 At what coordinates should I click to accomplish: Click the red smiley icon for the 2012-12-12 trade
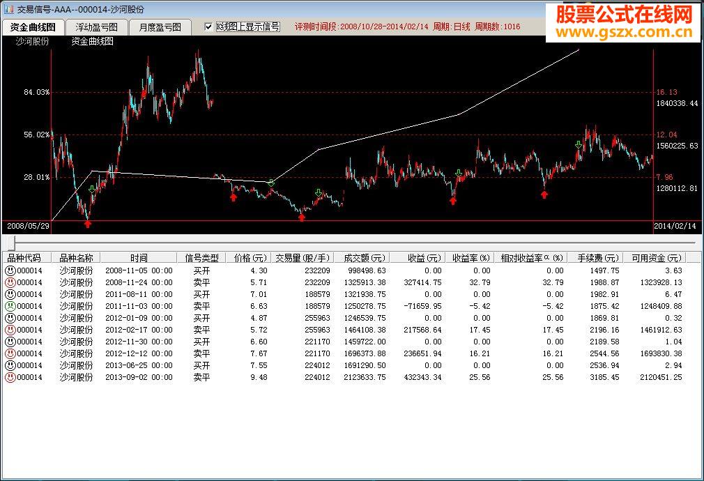10,354
